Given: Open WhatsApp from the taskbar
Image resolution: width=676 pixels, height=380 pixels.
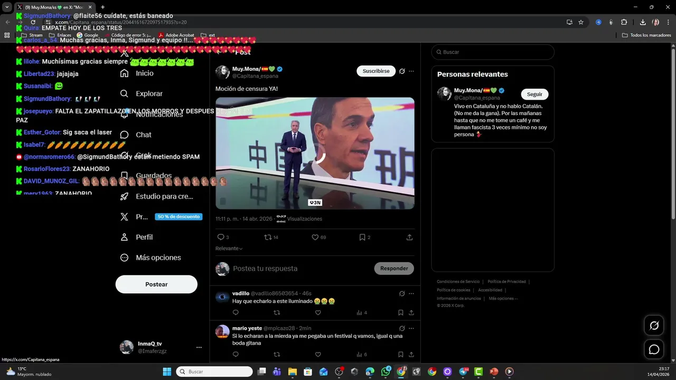Looking at the screenshot, I should coord(386,372).
